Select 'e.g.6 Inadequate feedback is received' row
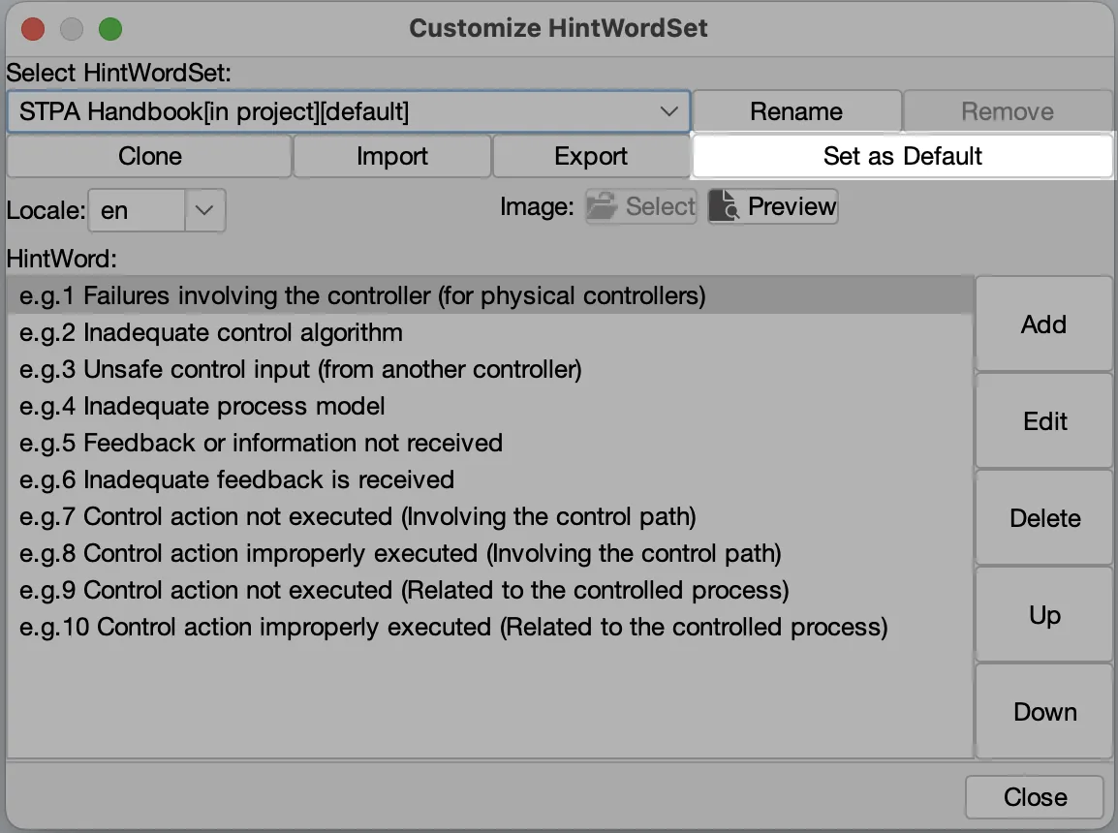 (490, 480)
